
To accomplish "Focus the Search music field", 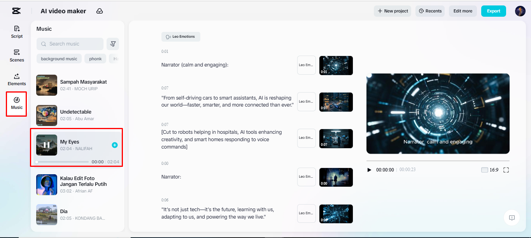I will tap(70, 44).
